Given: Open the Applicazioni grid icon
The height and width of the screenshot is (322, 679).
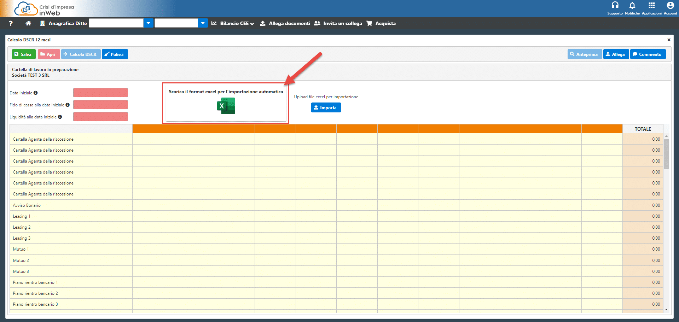Looking at the screenshot, I should pos(651,5).
